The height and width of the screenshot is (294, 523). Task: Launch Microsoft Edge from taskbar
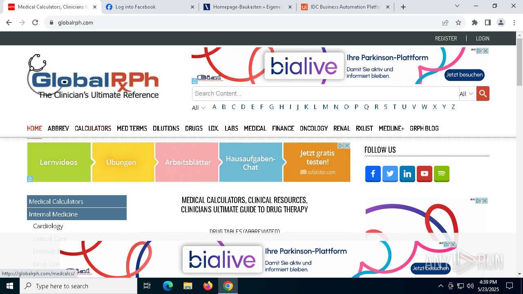pyautogui.click(x=168, y=286)
